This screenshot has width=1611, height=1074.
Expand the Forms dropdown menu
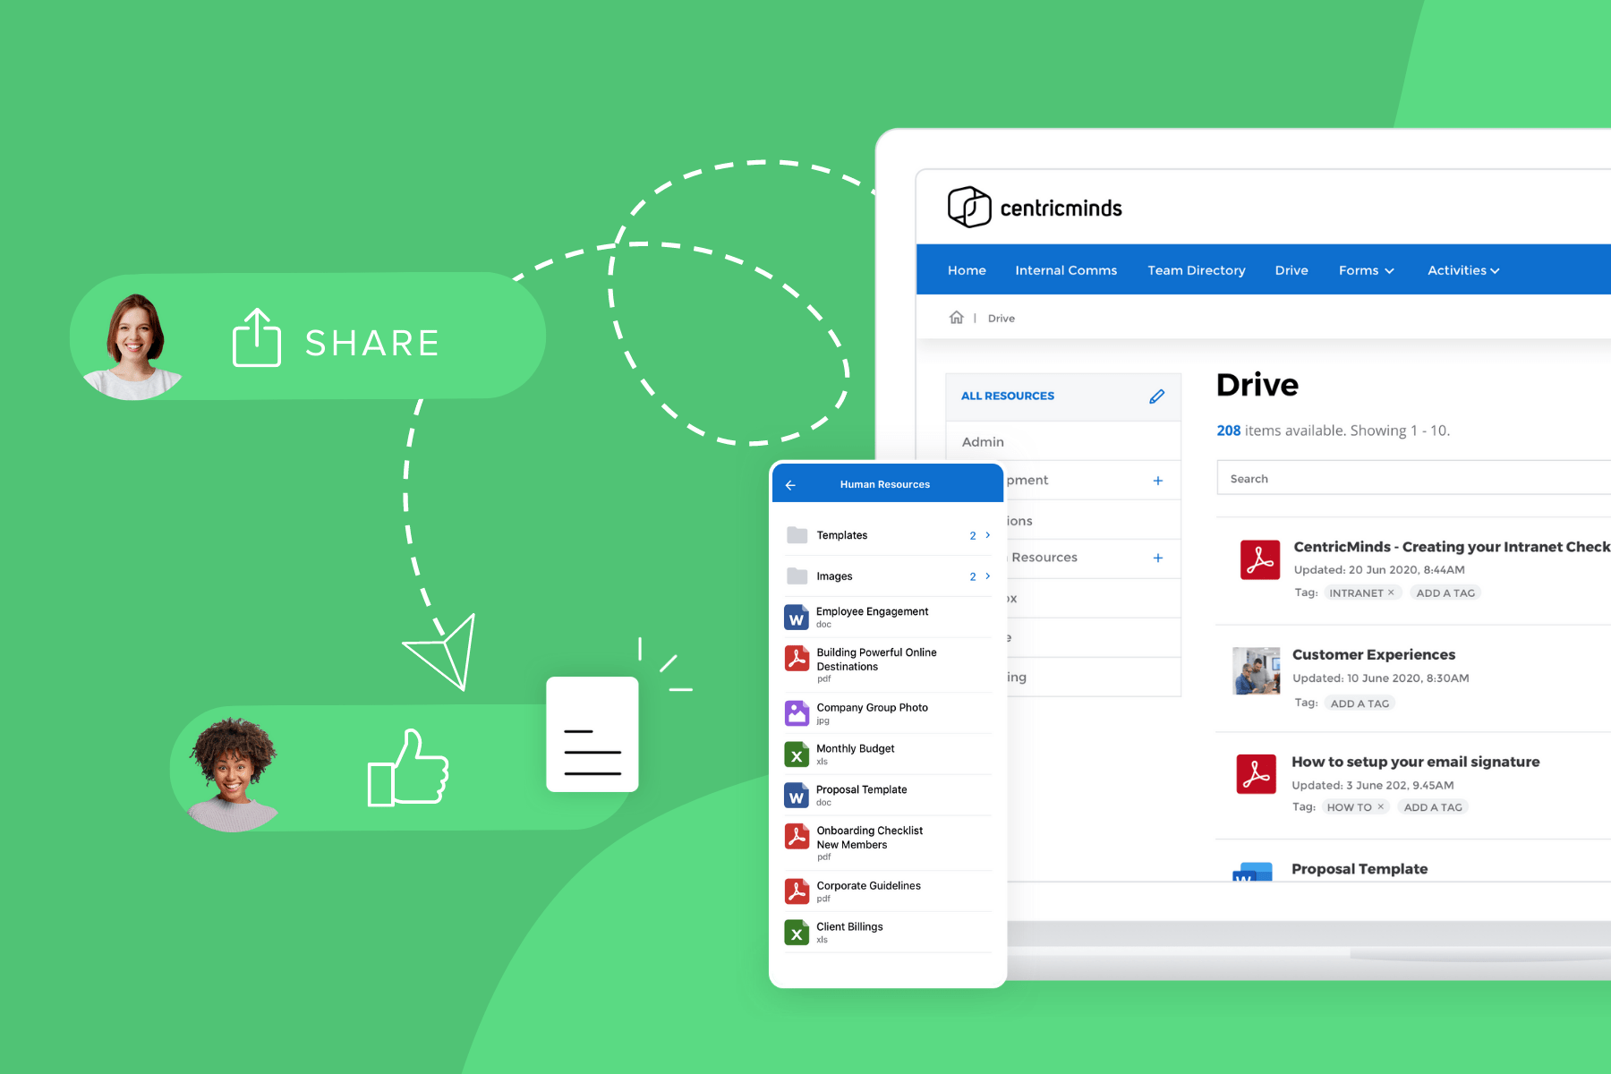tap(1367, 270)
